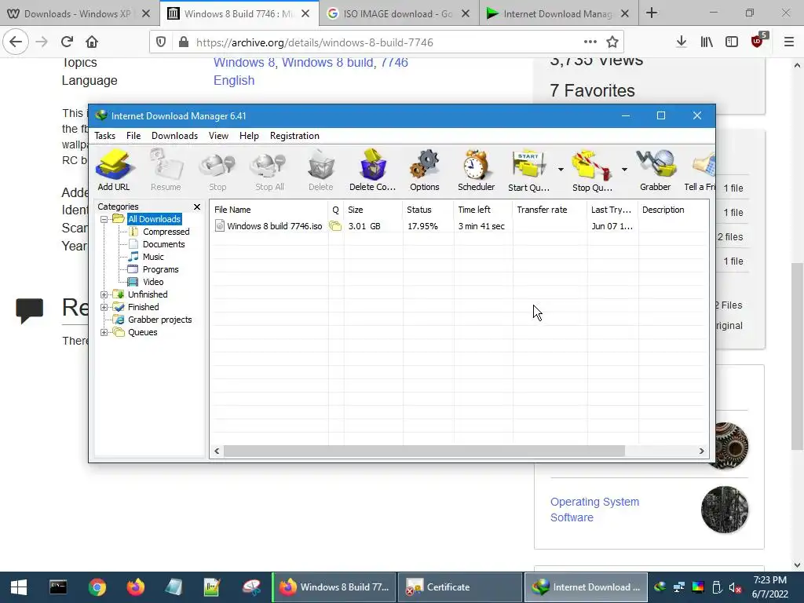
Task: Click the Delete trash icon
Action: pos(321,170)
